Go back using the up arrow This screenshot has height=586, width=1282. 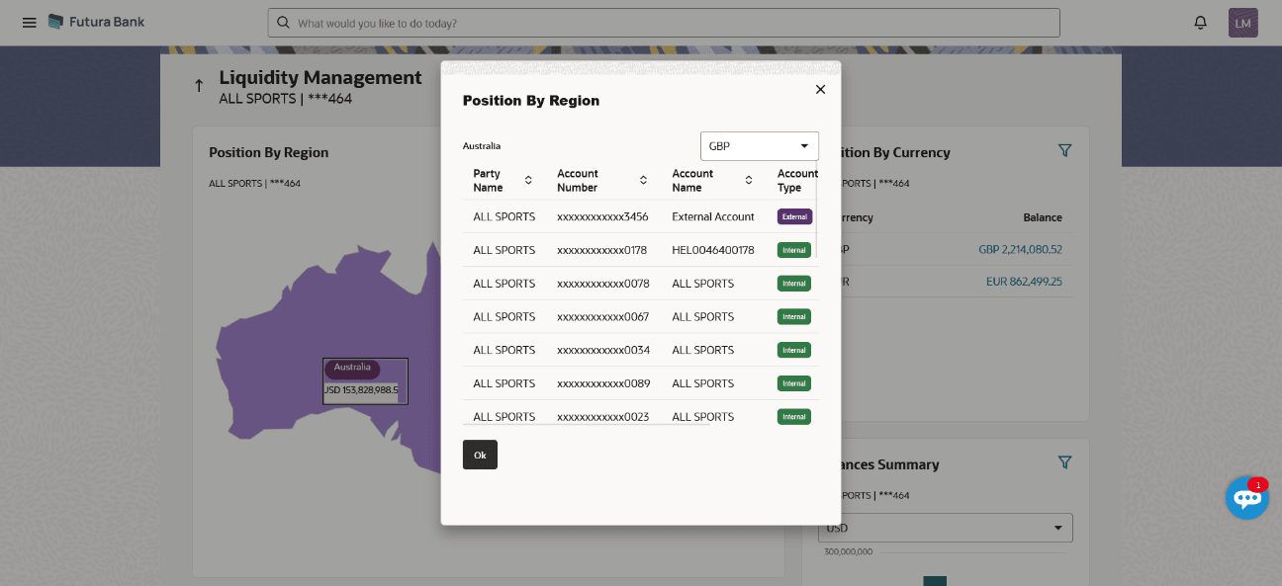click(199, 86)
